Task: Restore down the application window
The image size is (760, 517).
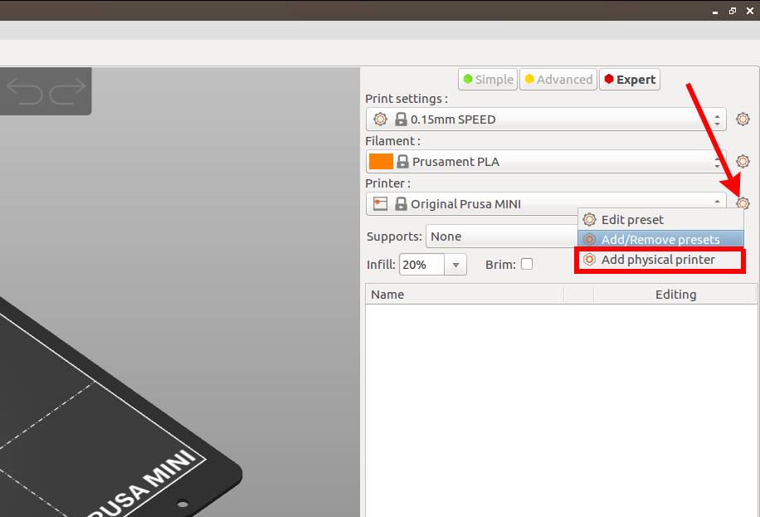Action: coord(733,11)
